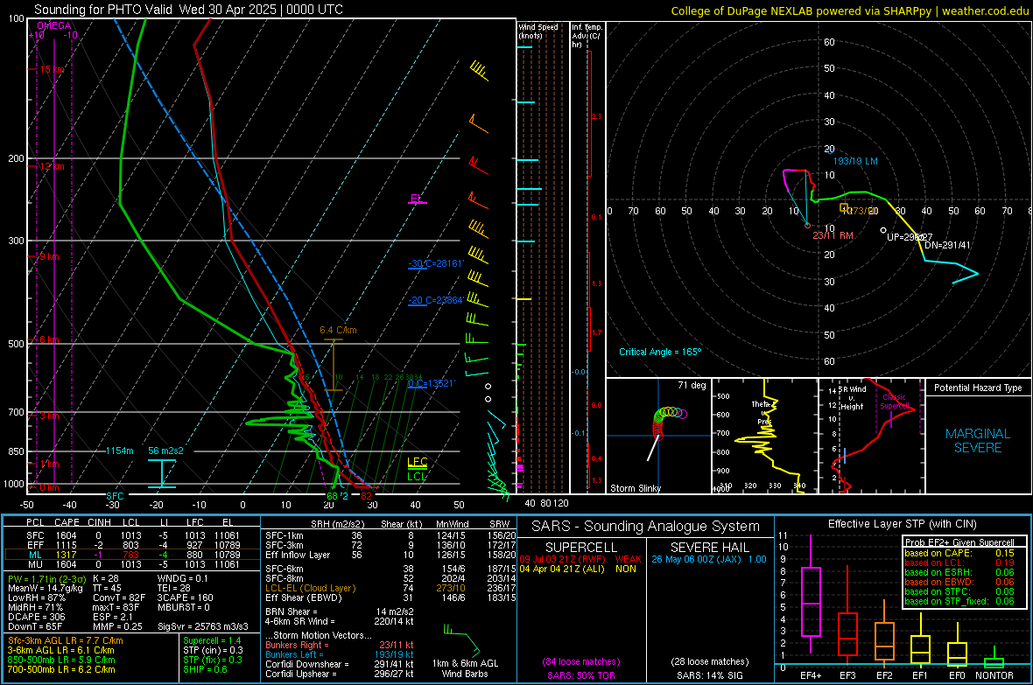This screenshot has height=685, width=1033.
Task: Click the yellow LFC marker on the skew-T
Action: coord(417,463)
